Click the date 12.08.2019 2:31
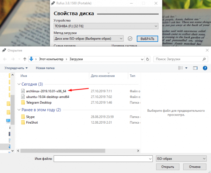The height and width of the screenshot is (173, 211). coord(101,122)
